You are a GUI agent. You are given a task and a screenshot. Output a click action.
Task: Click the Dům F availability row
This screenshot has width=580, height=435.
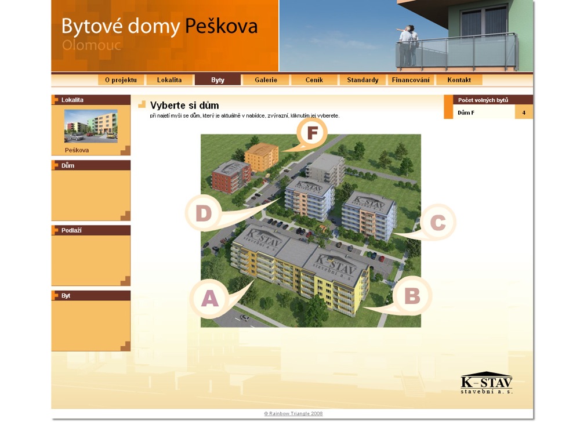coord(488,113)
